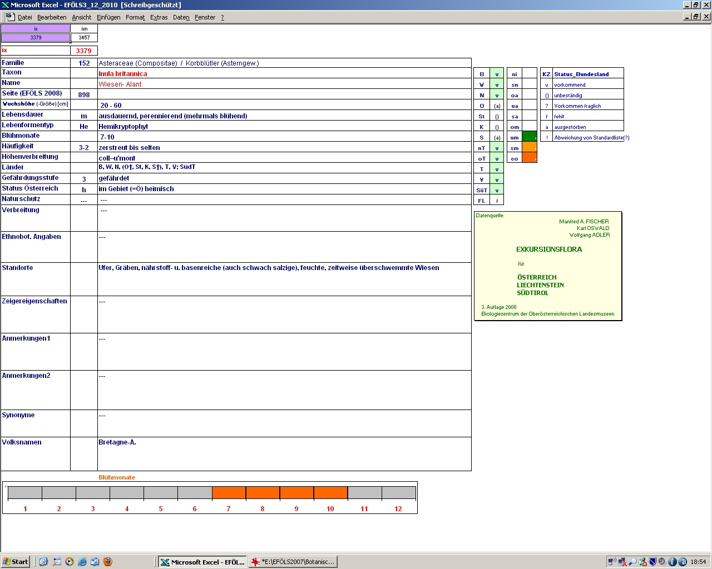The height and width of the screenshot is (569, 712).
Task: Open the Extras menu
Action: pyautogui.click(x=159, y=17)
